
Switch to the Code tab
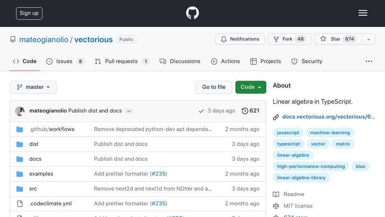[x=24, y=61]
